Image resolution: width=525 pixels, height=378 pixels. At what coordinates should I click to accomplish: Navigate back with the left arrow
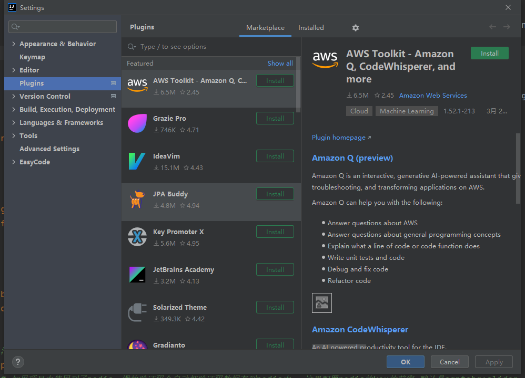492,27
